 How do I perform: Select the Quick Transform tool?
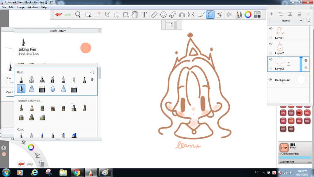tap(116, 15)
